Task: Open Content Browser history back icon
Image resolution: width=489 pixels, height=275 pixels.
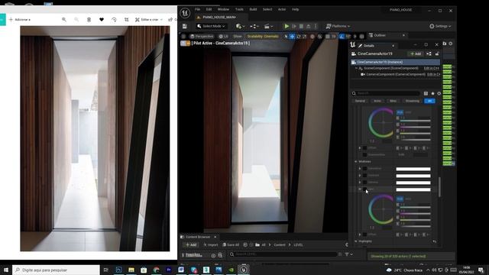Action: [x=245, y=244]
